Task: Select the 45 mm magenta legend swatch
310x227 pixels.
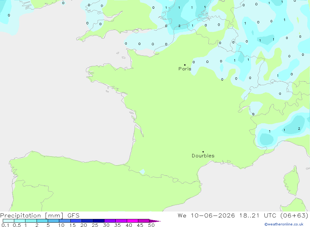Action: point(144,221)
